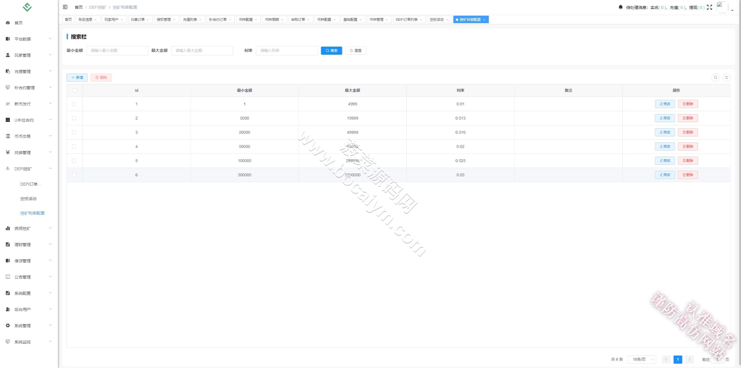741x368 pixels.
Task: Click the notification bell icon
Action: pyautogui.click(x=620, y=7)
